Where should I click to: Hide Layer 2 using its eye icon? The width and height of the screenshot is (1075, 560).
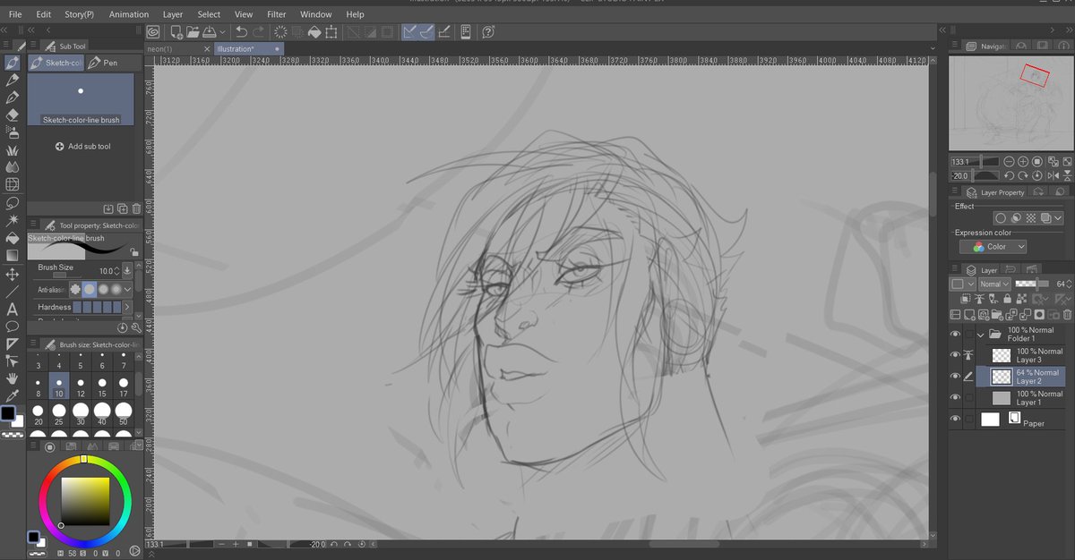(955, 377)
